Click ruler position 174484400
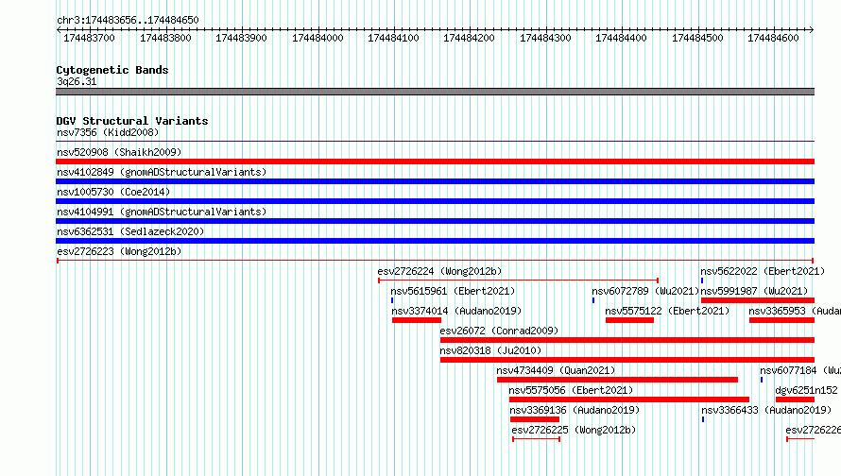This screenshot has width=841, height=476. click(621, 38)
